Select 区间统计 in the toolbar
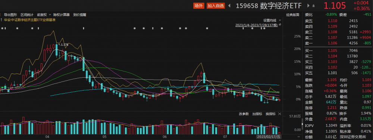 (27, 15)
